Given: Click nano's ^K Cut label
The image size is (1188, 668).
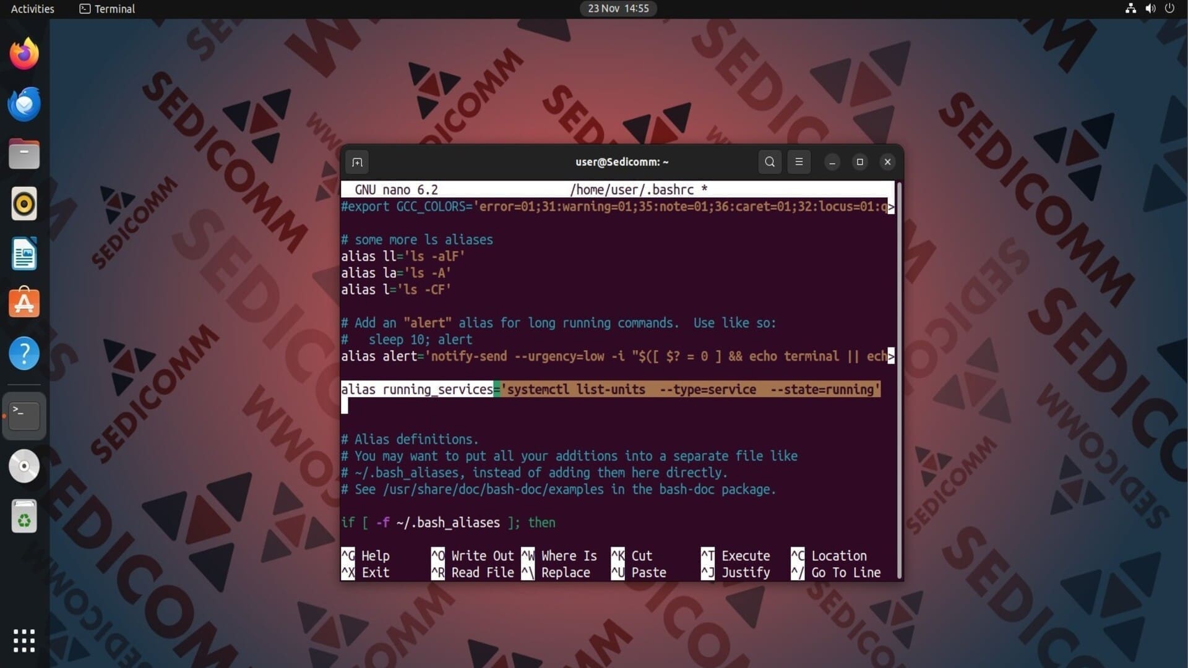Looking at the screenshot, I should (632, 556).
